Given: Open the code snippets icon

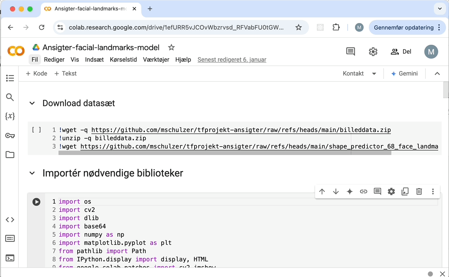Looking at the screenshot, I should 10,220.
